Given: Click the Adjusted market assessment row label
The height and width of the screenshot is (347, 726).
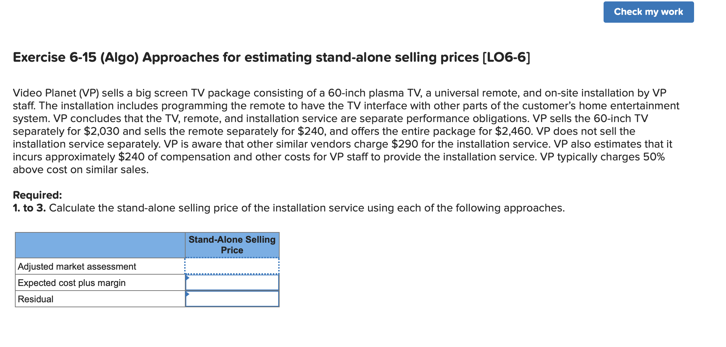Looking at the screenshot, I should [x=77, y=266].
